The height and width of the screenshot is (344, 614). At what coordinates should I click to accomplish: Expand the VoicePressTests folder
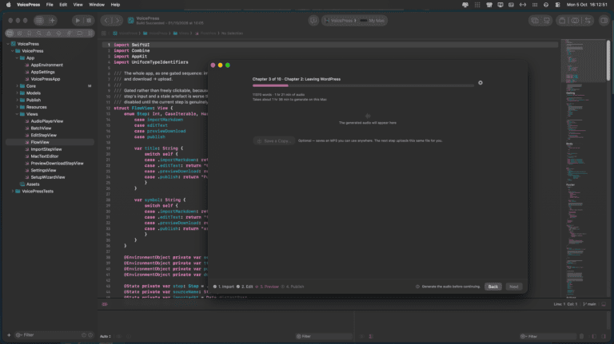pyautogui.click(x=13, y=191)
